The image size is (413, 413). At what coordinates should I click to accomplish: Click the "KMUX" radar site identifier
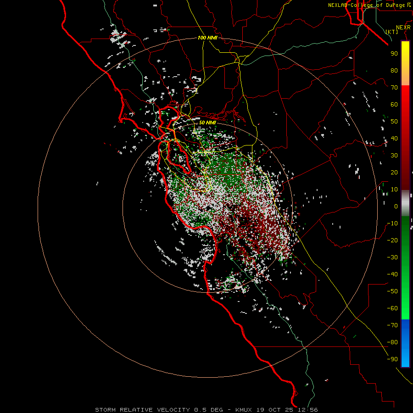[244, 410]
